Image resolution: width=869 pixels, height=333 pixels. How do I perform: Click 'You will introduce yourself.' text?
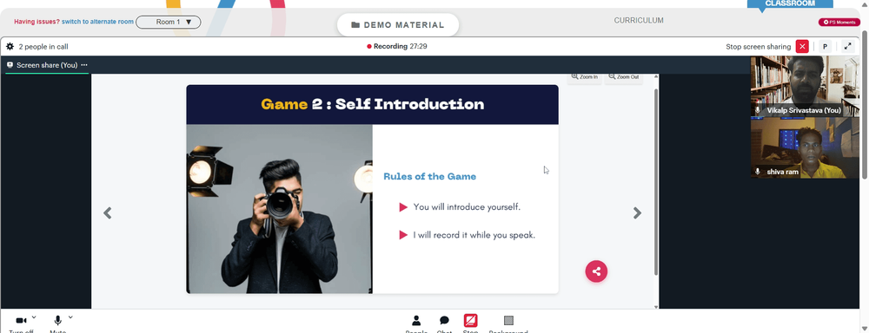[467, 207]
